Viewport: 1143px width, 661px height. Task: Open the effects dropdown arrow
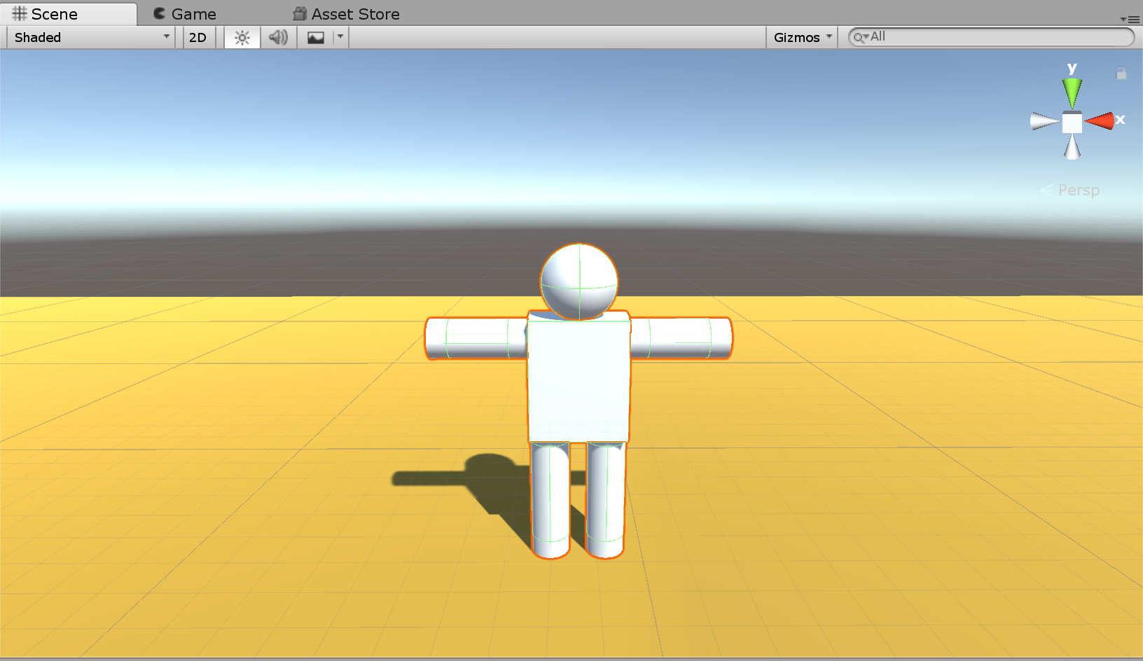pyautogui.click(x=340, y=37)
